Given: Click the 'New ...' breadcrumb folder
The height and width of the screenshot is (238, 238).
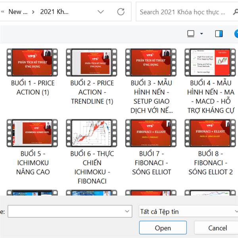Looking at the screenshot, I should point(18,12).
